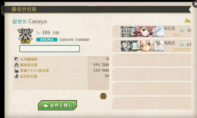This screenshot has width=197, height=118.
Task: Click the gear icon beside 提督情報 title
Action: click(x=14, y=9)
